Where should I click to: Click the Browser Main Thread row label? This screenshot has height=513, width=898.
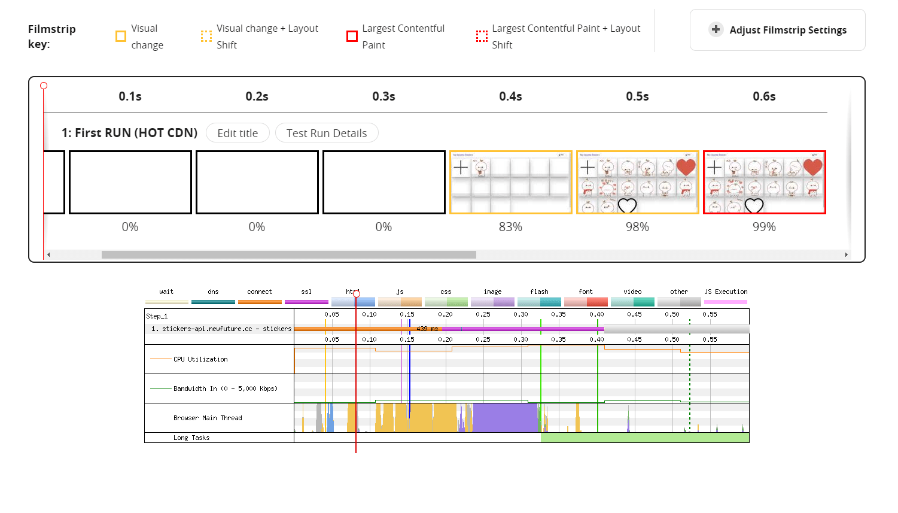click(208, 418)
